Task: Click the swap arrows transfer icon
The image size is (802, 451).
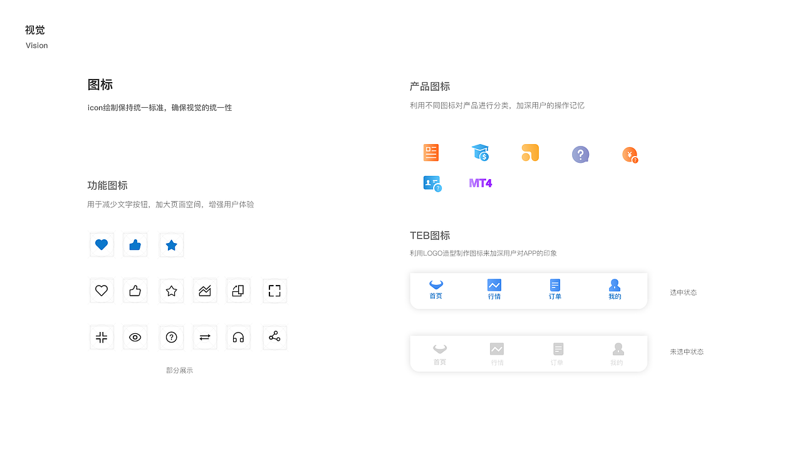Action: click(x=205, y=337)
